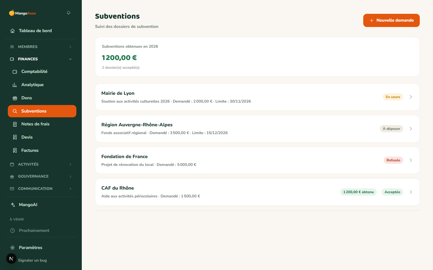Collapse the FINANCES section
Screen dimensions: 433x270
tap(41, 59)
